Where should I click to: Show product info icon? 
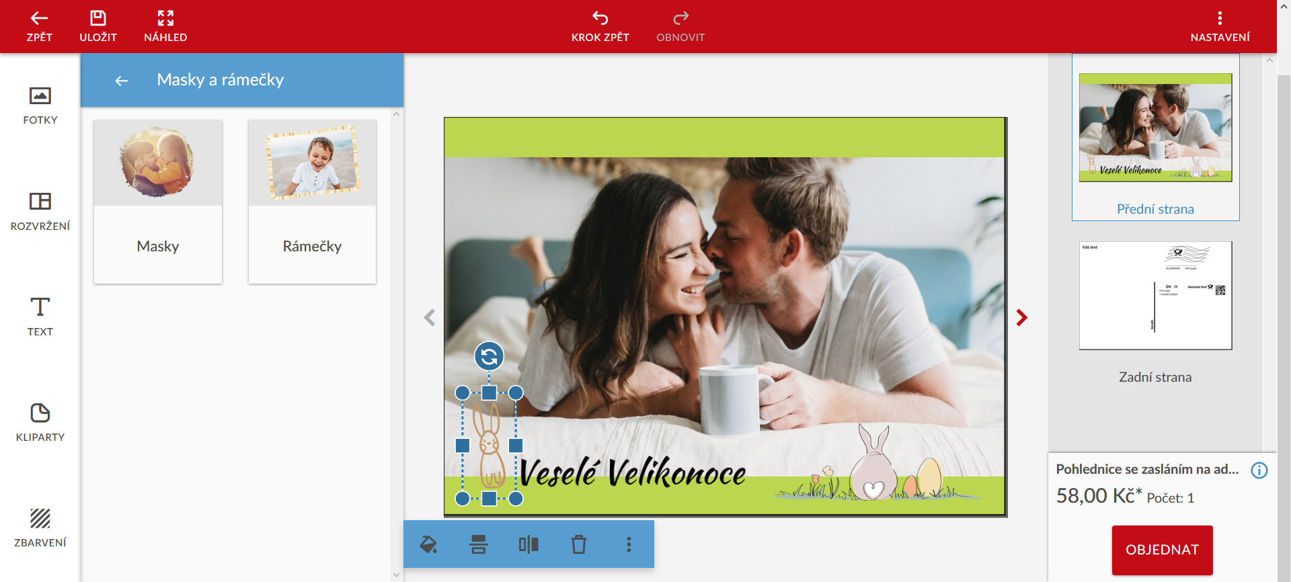(x=1259, y=470)
